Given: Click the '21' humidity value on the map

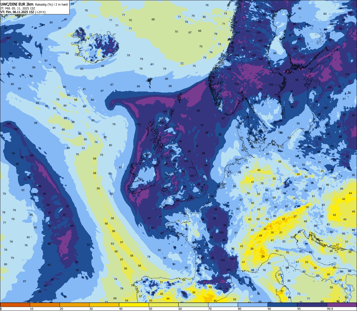Looking at the screenshot, I should [x=281, y=232].
